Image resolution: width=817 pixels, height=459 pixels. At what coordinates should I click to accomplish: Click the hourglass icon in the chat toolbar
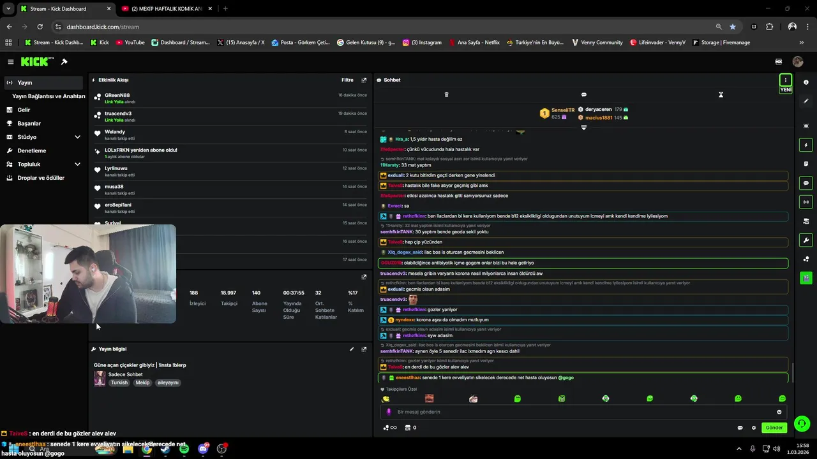pyautogui.click(x=721, y=94)
